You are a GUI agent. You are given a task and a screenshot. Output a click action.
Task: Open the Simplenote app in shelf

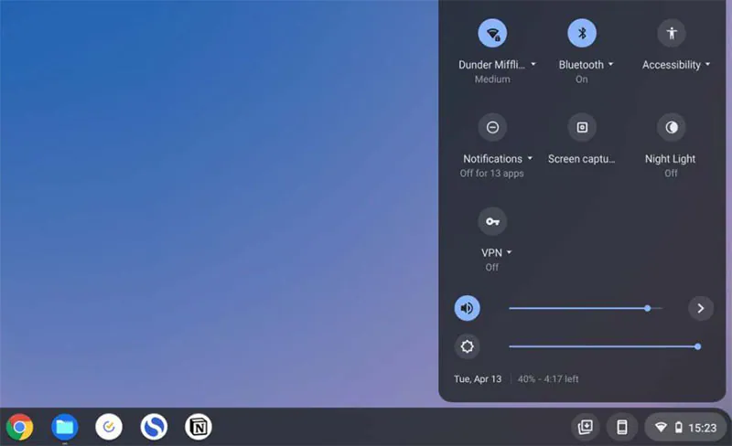click(x=154, y=427)
